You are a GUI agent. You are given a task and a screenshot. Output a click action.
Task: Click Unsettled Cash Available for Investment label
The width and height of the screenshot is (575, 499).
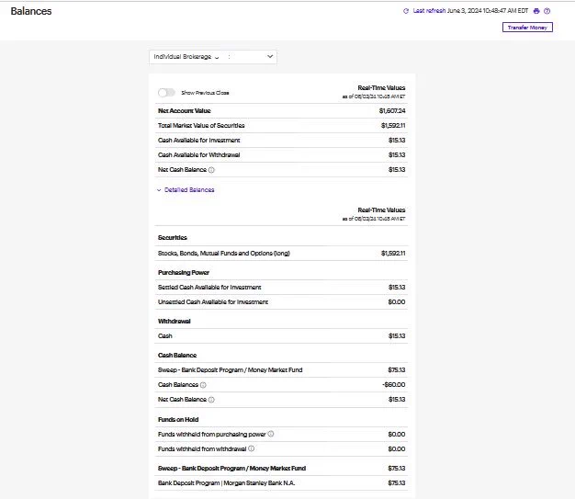tap(213, 302)
